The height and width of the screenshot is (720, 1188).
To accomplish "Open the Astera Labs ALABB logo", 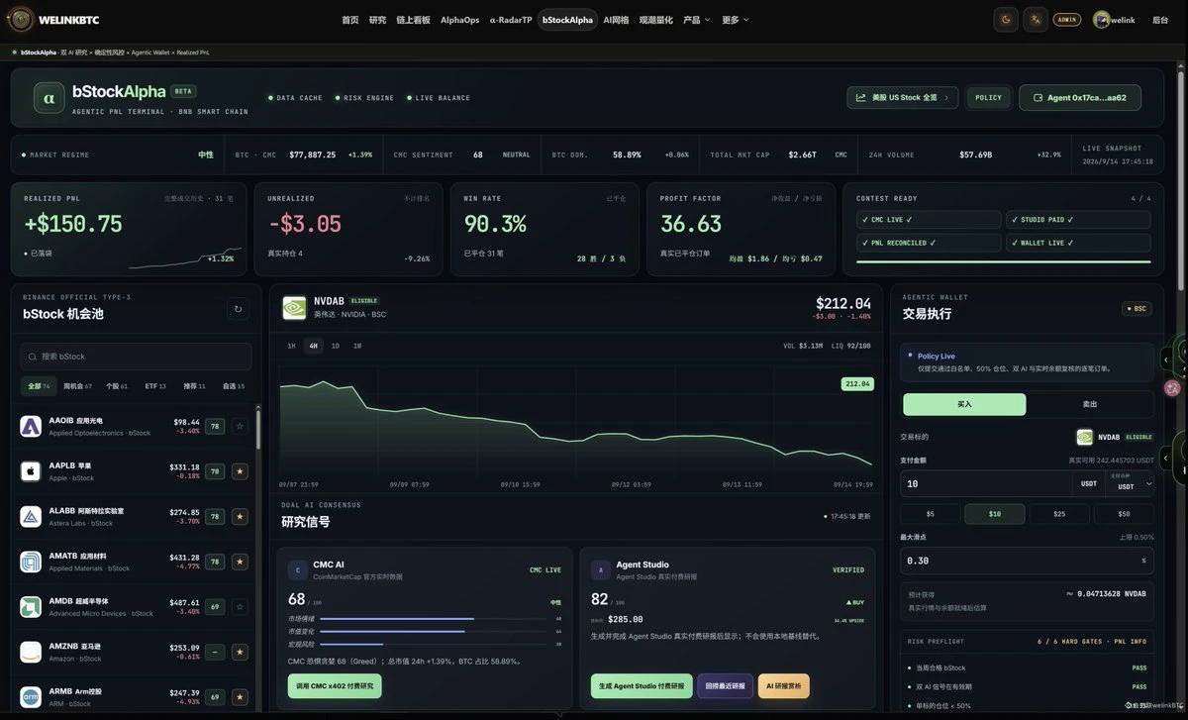I will tap(31, 516).
